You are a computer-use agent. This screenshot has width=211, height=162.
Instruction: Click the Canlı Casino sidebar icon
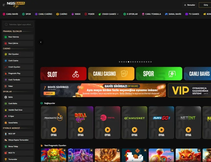(6, 60)
